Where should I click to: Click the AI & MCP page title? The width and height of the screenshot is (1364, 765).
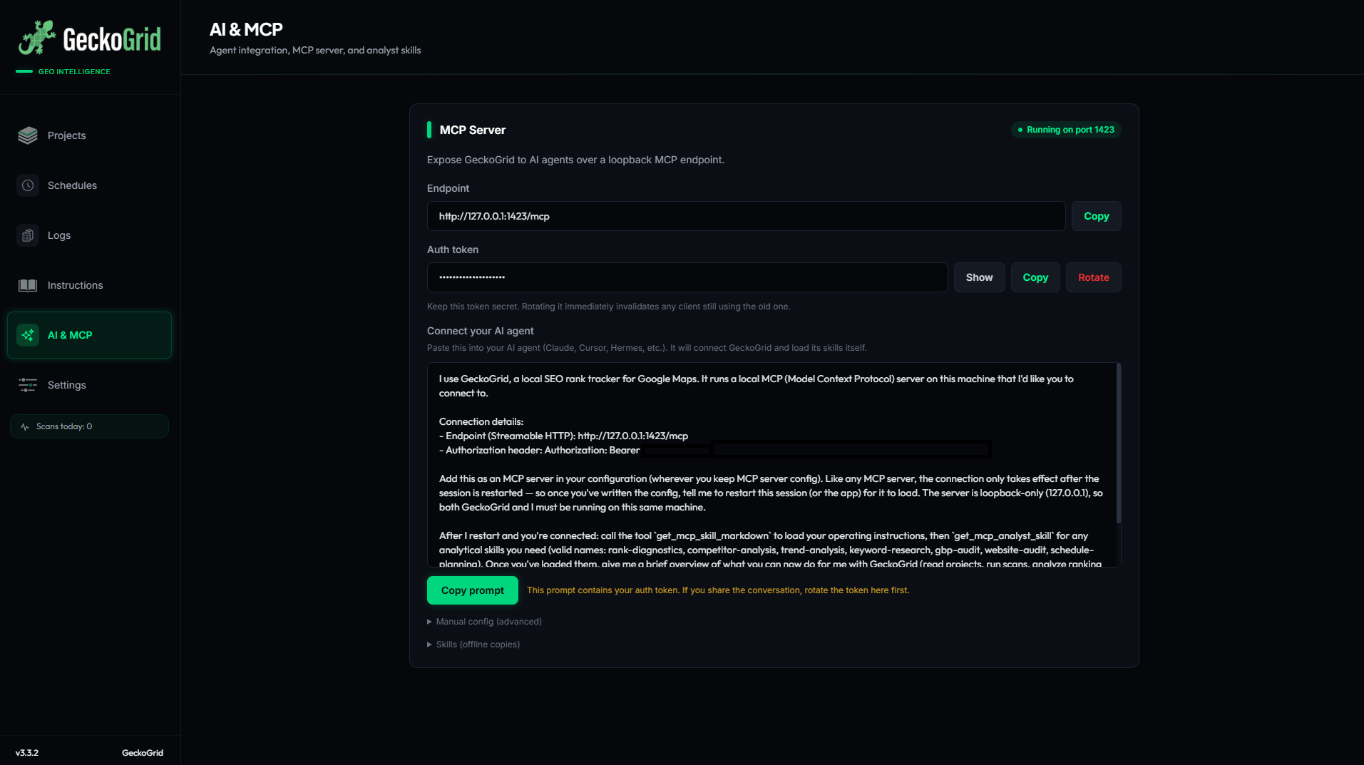coord(246,29)
